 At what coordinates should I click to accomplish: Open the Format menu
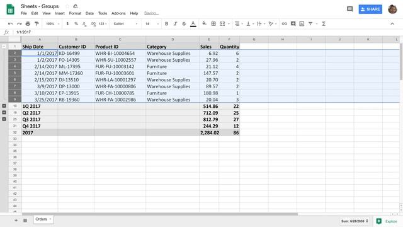pyautogui.click(x=75, y=13)
